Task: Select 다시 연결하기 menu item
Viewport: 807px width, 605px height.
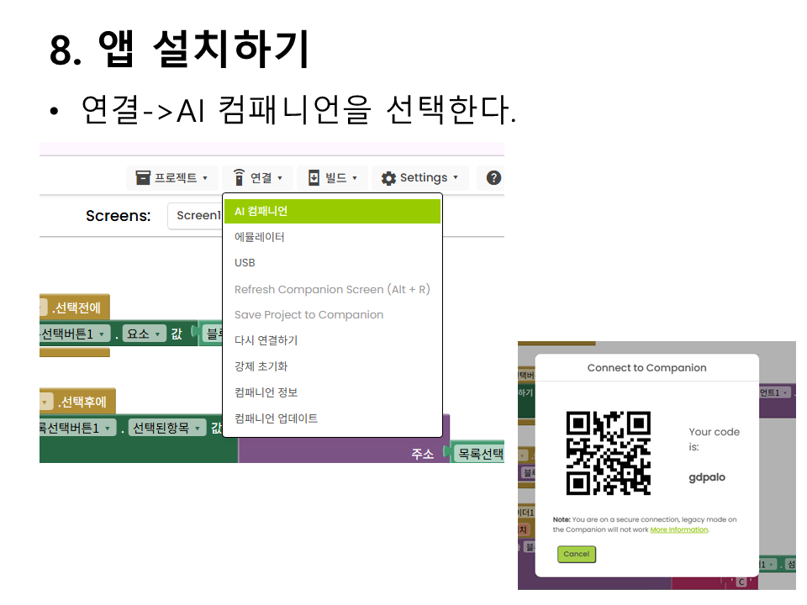Action: 333,340
